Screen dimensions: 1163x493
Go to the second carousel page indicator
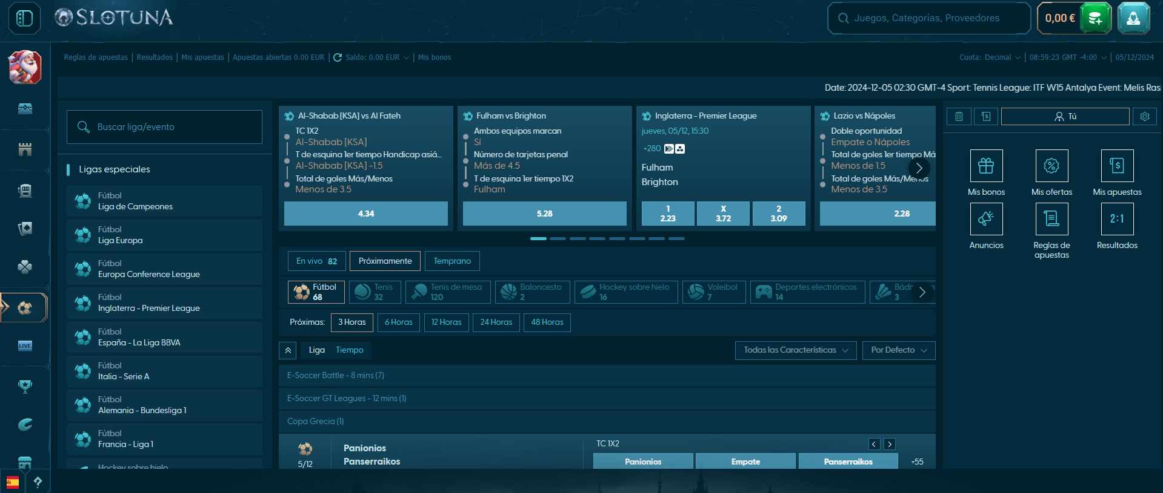[558, 239]
